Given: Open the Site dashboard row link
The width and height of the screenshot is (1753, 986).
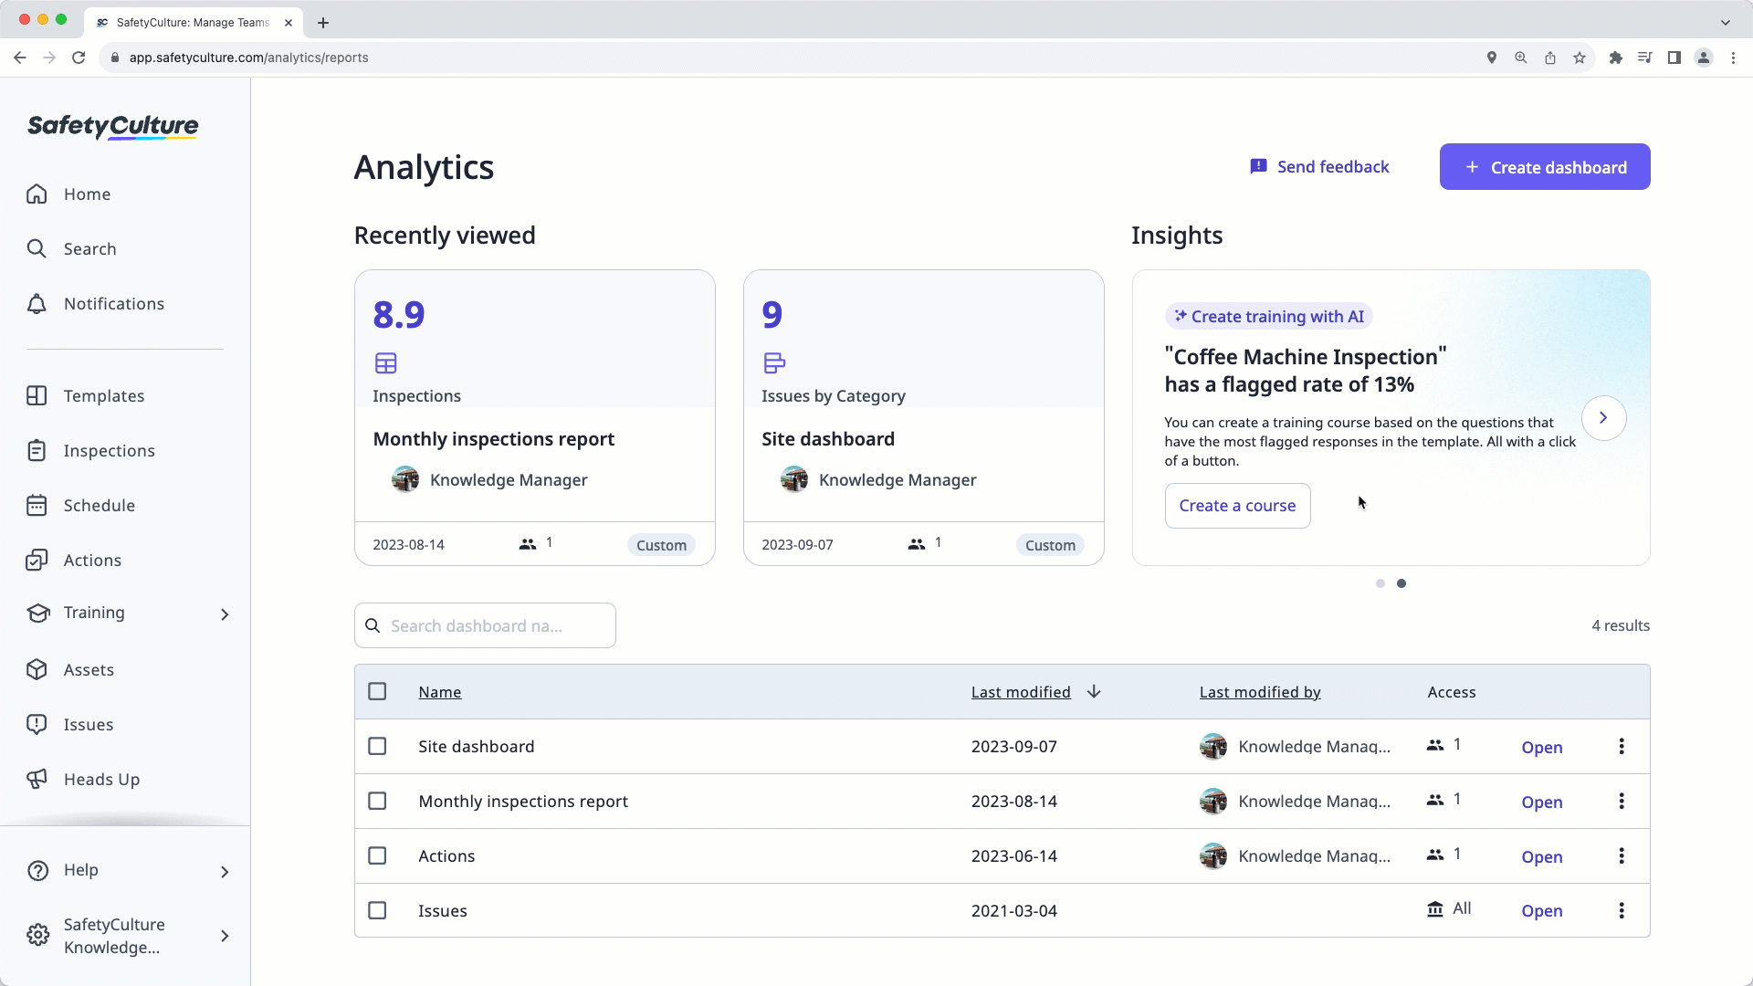Looking at the screenshot, I should [x=1542, y=748].
